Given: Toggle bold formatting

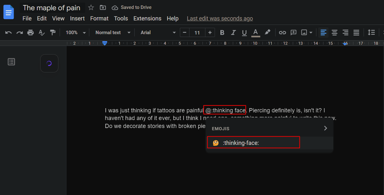Looking at the screenshot, I should (x=222, y=33).
